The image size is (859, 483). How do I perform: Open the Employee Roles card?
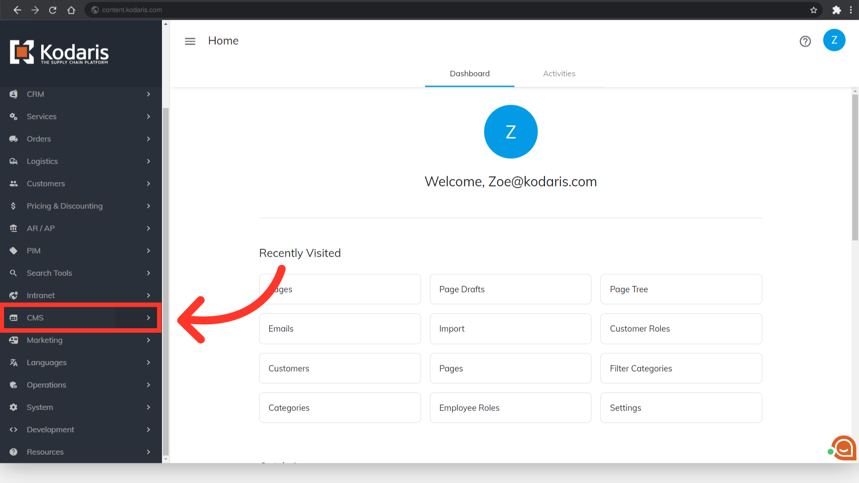pos(510,408)
